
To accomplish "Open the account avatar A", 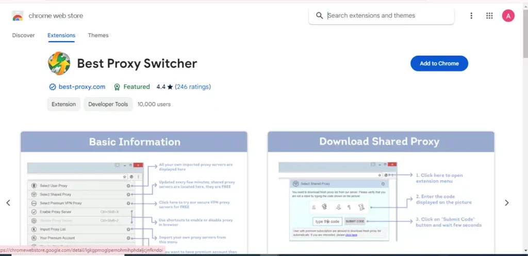I will click(x=508, y=15).
